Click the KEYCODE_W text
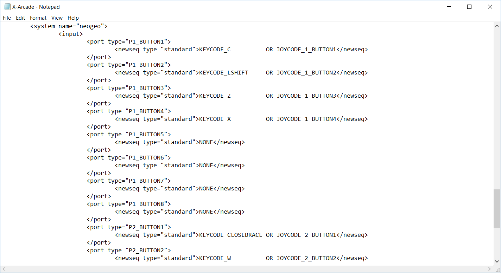 point(215,258)
